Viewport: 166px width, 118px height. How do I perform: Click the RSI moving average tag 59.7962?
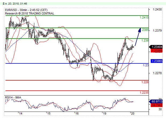point(157,105)
